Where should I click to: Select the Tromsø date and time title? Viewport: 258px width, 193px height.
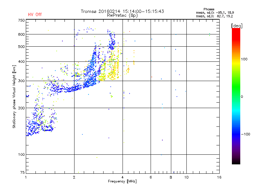click(x=123, y=11)
